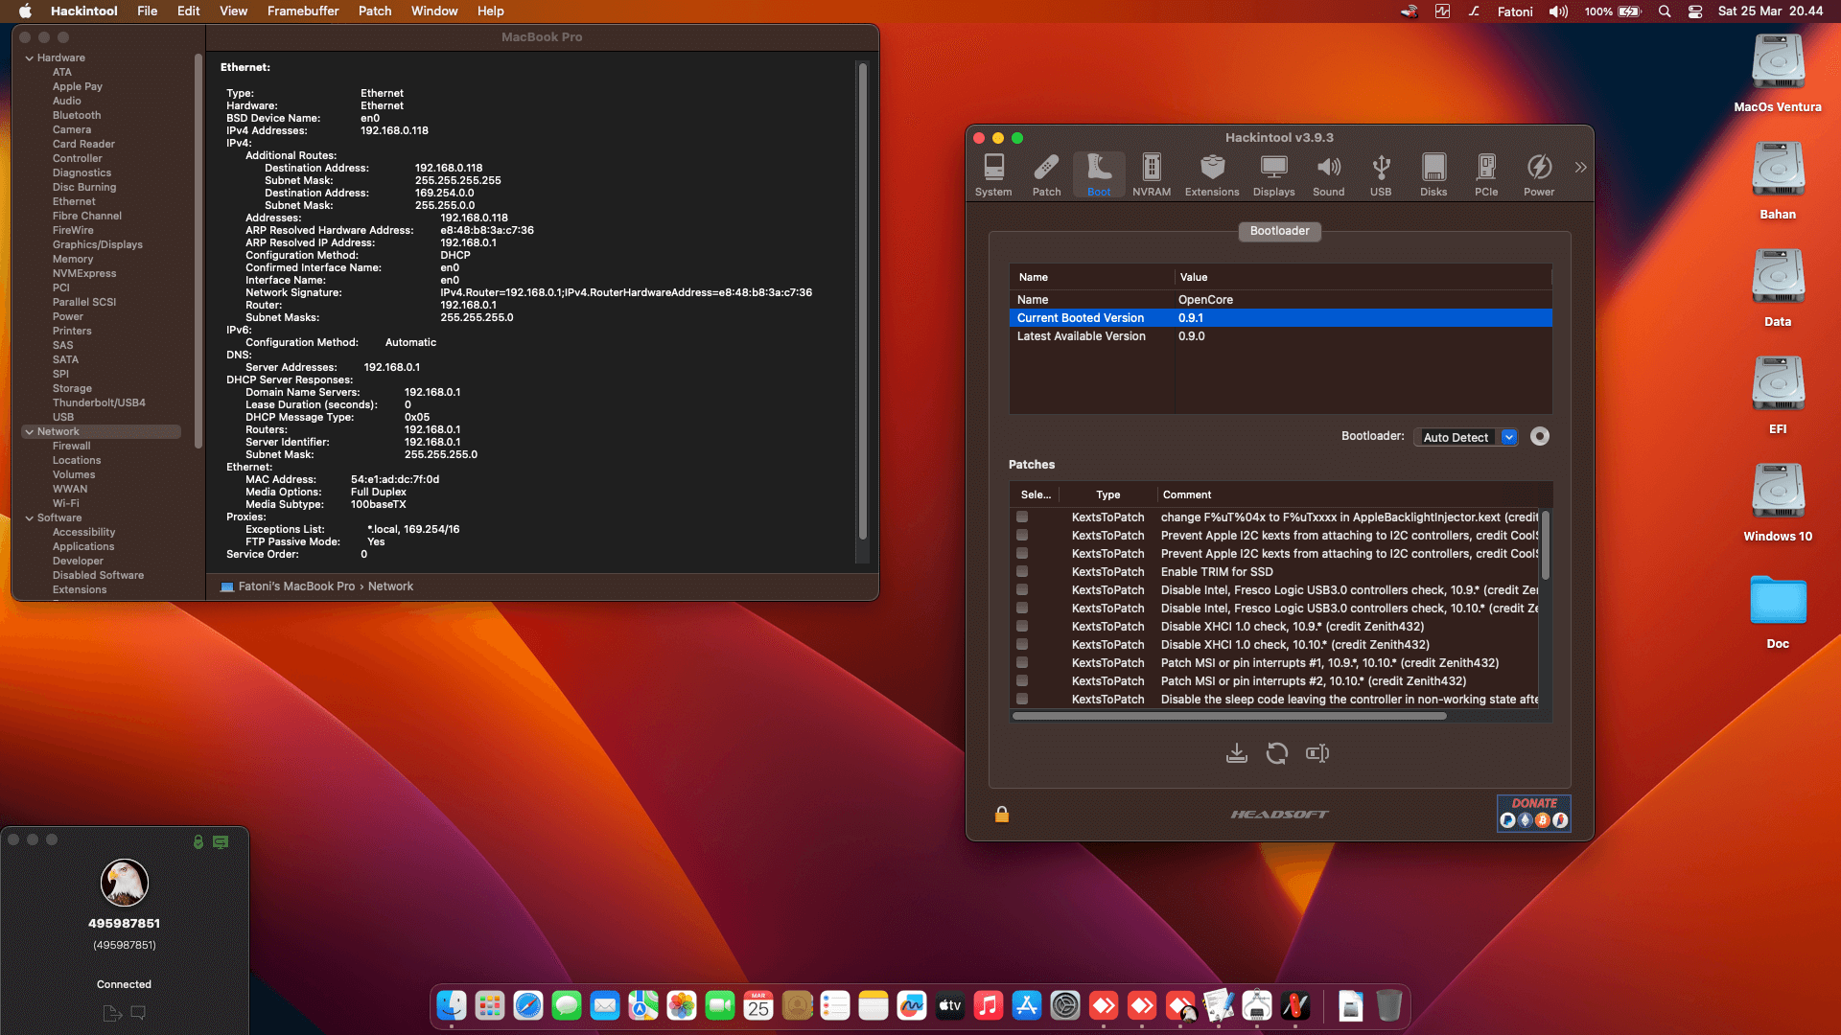Collapse the Software section in the sidebar

pyautogui.click(x=29, y=517)
